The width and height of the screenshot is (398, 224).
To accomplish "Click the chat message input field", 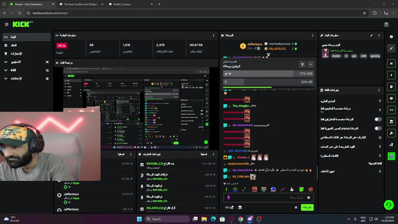I will pos(268,198).
